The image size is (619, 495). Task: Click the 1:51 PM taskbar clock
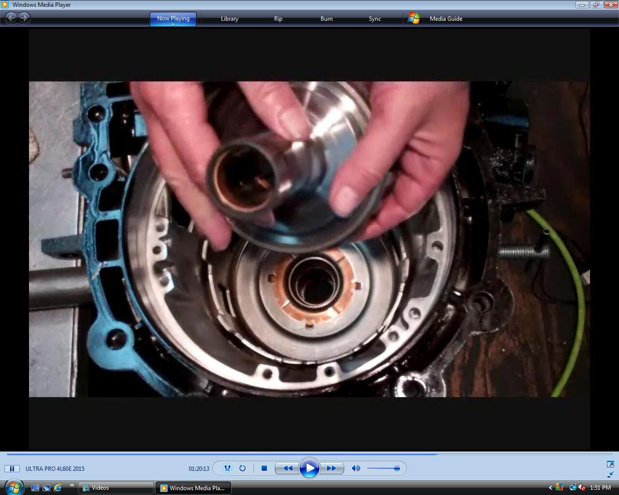(600, 488)
